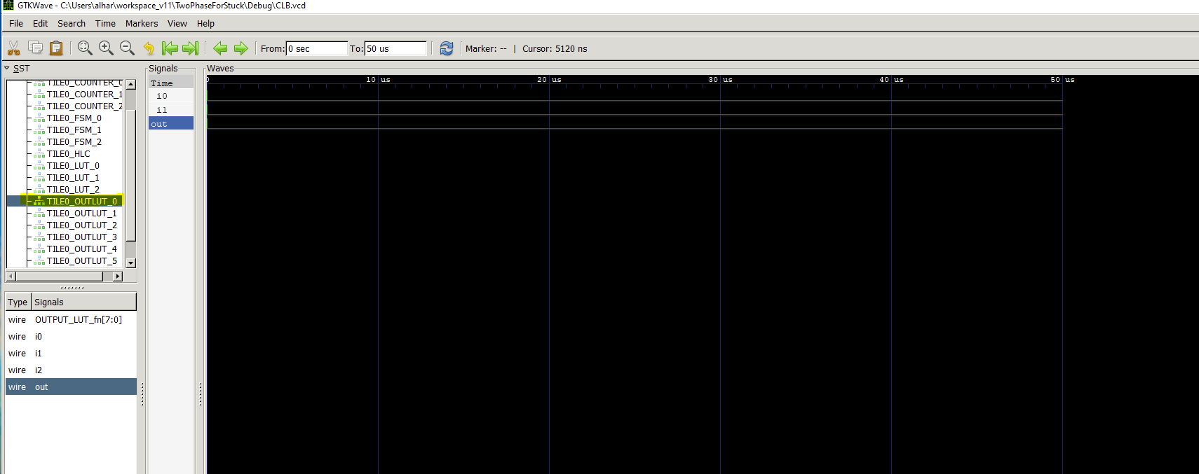This screenshot has width=1199, height=474.
Task: Select the OUTPUT_LUT_fn[7:0] wire
Action: click(x=72, y=320)
